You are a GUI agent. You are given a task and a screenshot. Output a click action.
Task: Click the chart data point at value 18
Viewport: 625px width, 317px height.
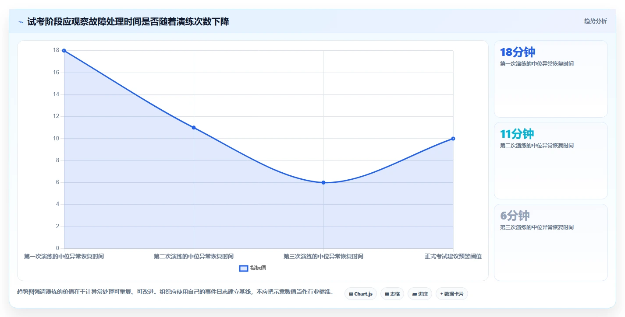point(64,51)
